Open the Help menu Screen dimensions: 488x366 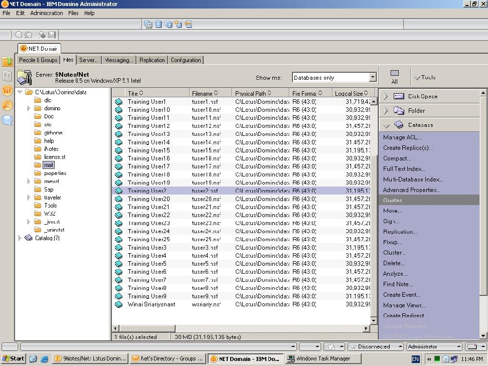(89, 13)
